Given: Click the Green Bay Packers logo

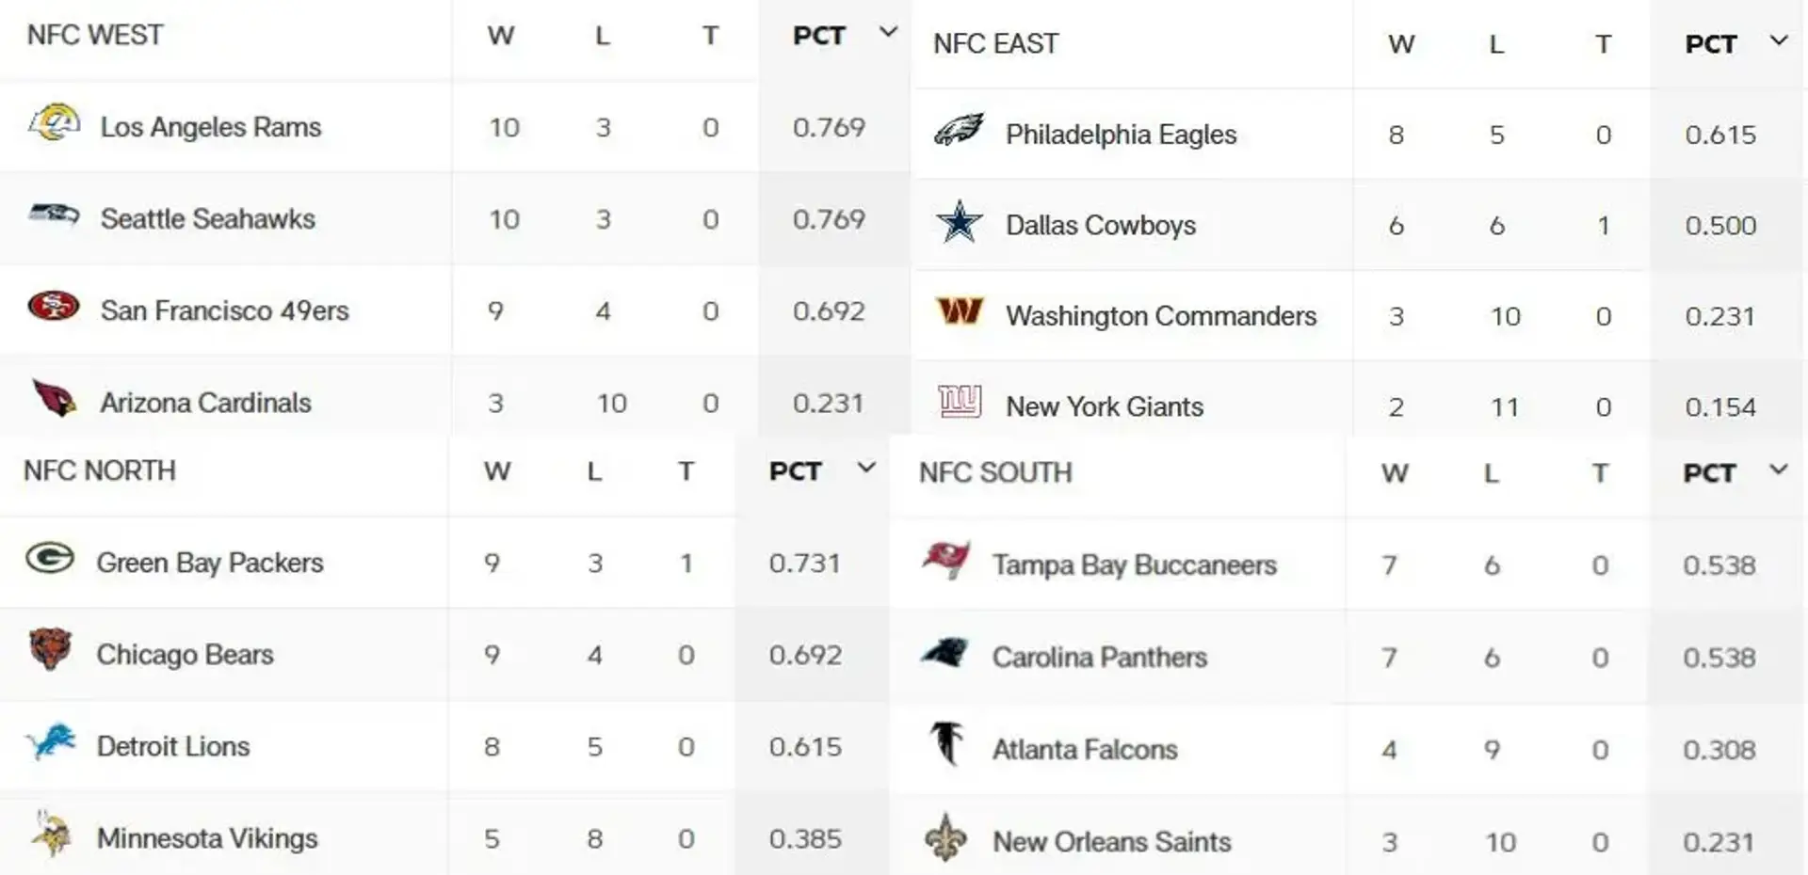Looking at the screenshot, I should pyautogui.click(x=50, y=559).
